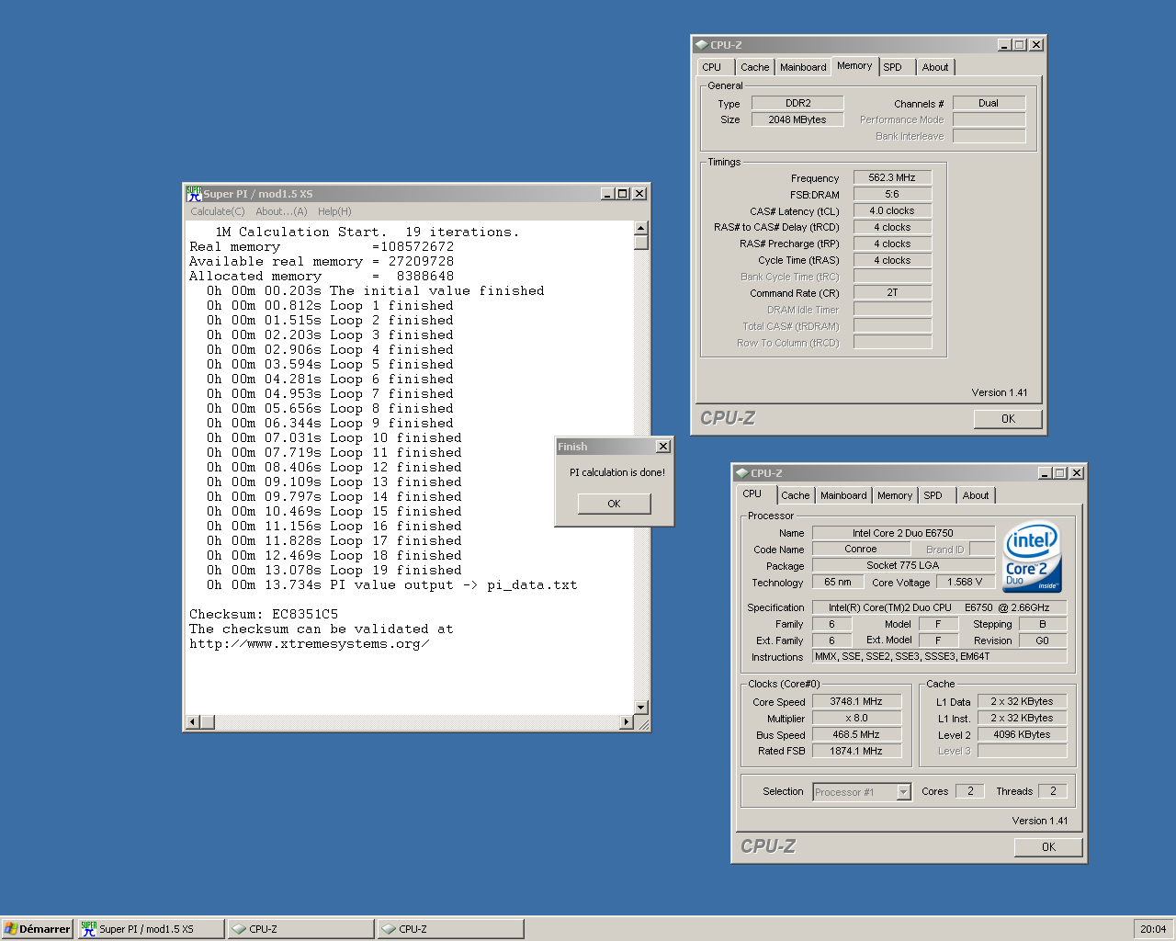Click the Bus Speed field 468.5 MHz
Viewport: 1176px width, 941px height.
coord(856,734)
